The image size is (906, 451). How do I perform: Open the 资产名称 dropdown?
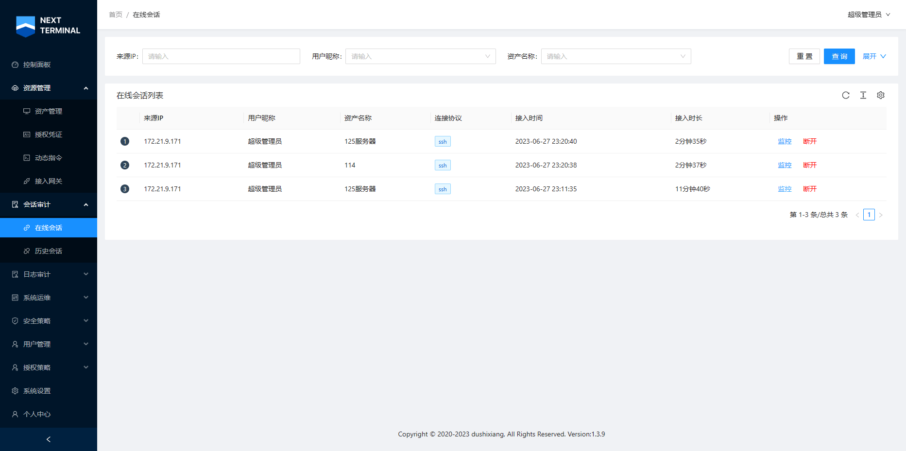(615, 56)
